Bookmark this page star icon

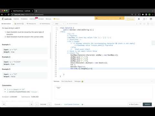pos(139,15)
